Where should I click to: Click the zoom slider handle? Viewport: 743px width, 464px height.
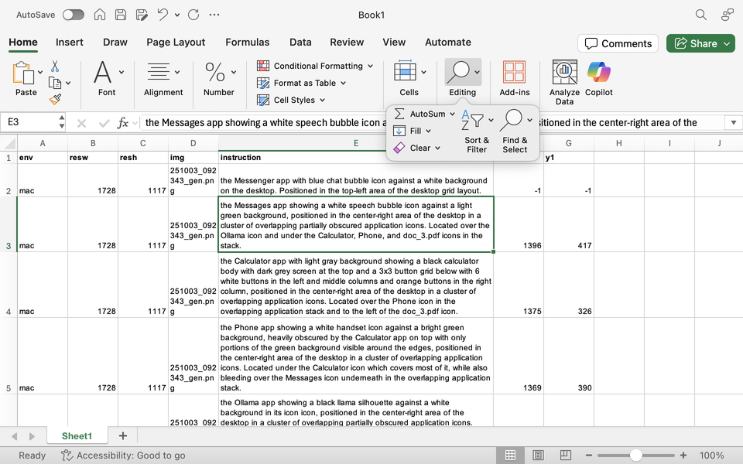(635, 455)
